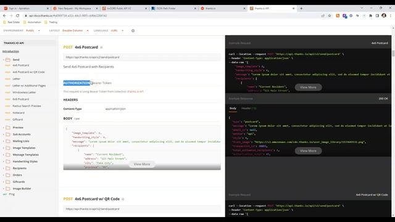Viewport: 395px width, 222px height.
Task: Open the Introduction link in sidebar
Action: [10, 51]
